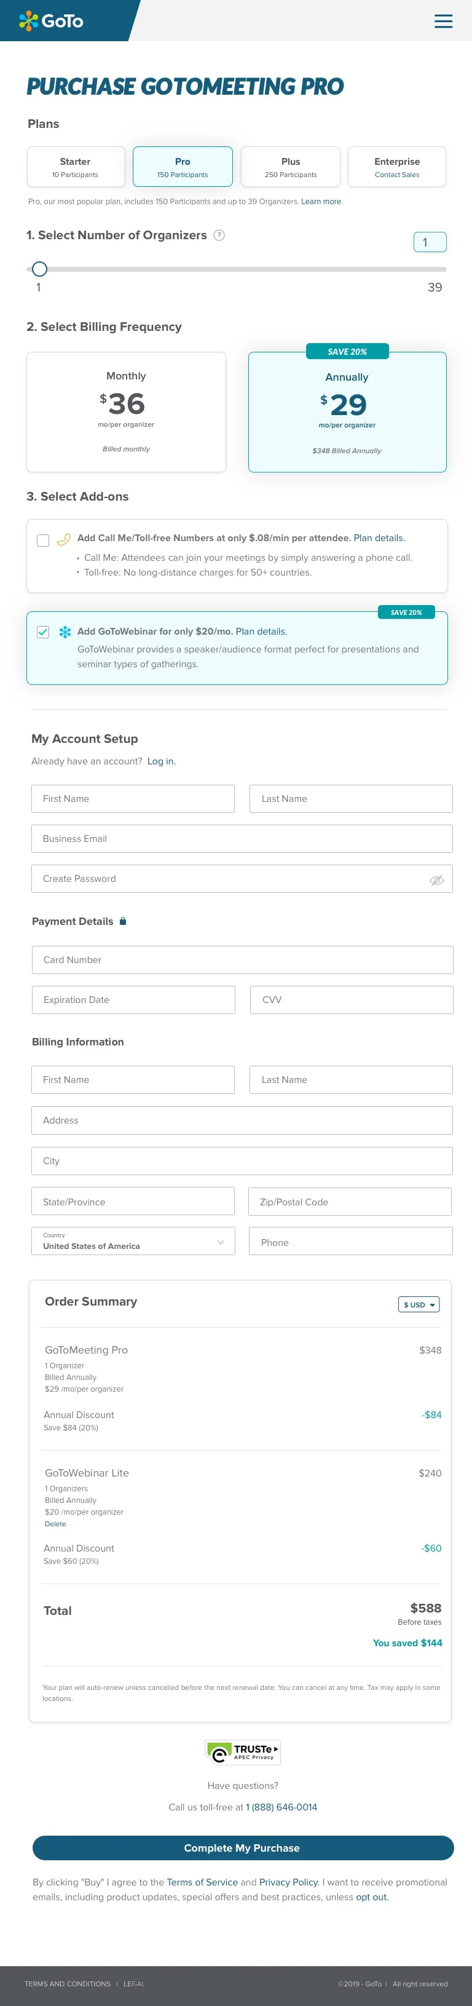Click the organizers help question mark icon

(x=219, y=235)
